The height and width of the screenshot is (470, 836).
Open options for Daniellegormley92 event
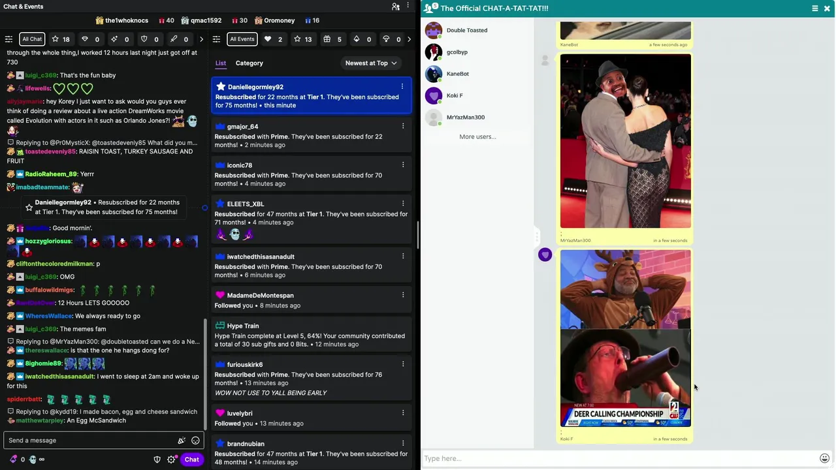pyautogui.click(x=402, y=87)
